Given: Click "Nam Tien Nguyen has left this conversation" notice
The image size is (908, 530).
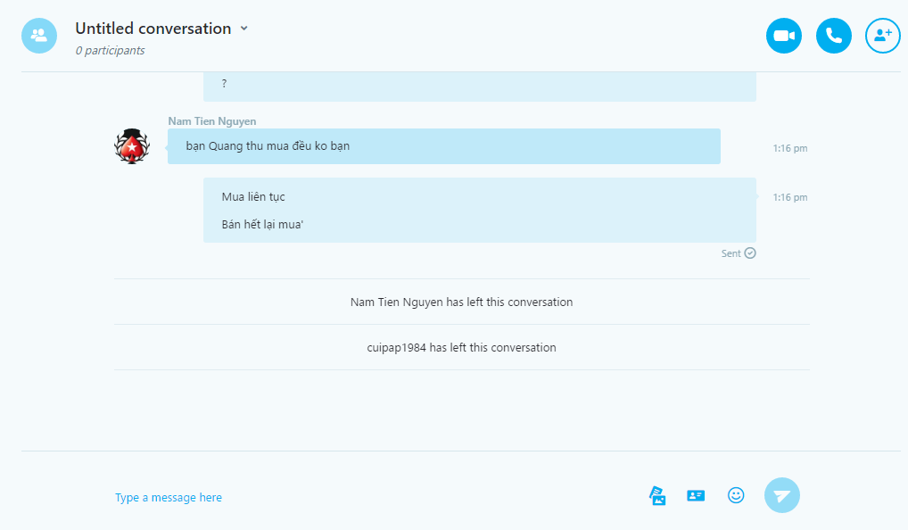Looking at the screenshot, I should (x=461, y=302).
